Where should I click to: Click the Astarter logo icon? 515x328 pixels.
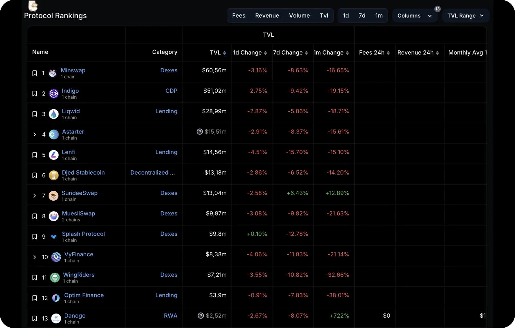[x=54, y=134]
